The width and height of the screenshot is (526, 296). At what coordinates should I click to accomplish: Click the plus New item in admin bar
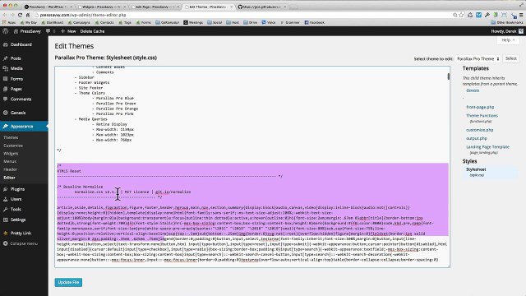[x=68, y=31]
